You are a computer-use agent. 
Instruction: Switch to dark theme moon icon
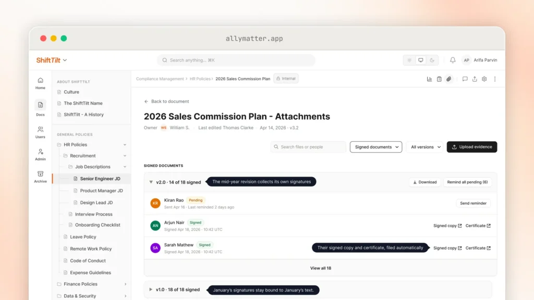click(x=432, y=60)
